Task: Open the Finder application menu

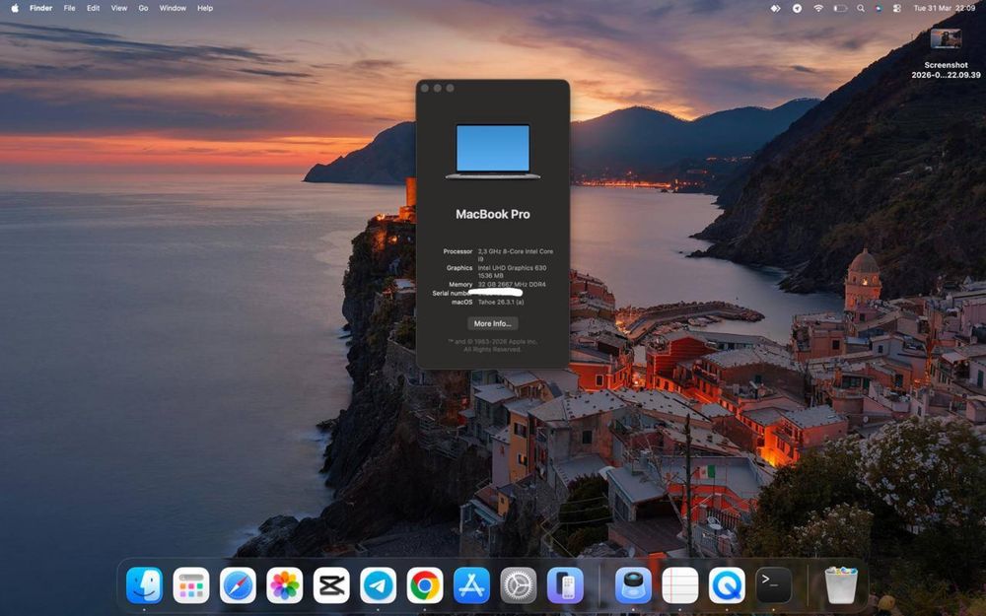Action: pyautogui.click(x=40, y=8)
